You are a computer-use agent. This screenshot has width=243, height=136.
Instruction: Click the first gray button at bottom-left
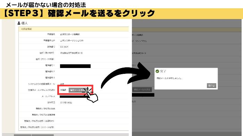pos(23,135)
